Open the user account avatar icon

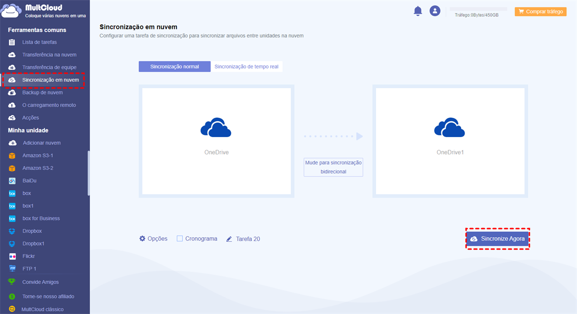(435, 11)
